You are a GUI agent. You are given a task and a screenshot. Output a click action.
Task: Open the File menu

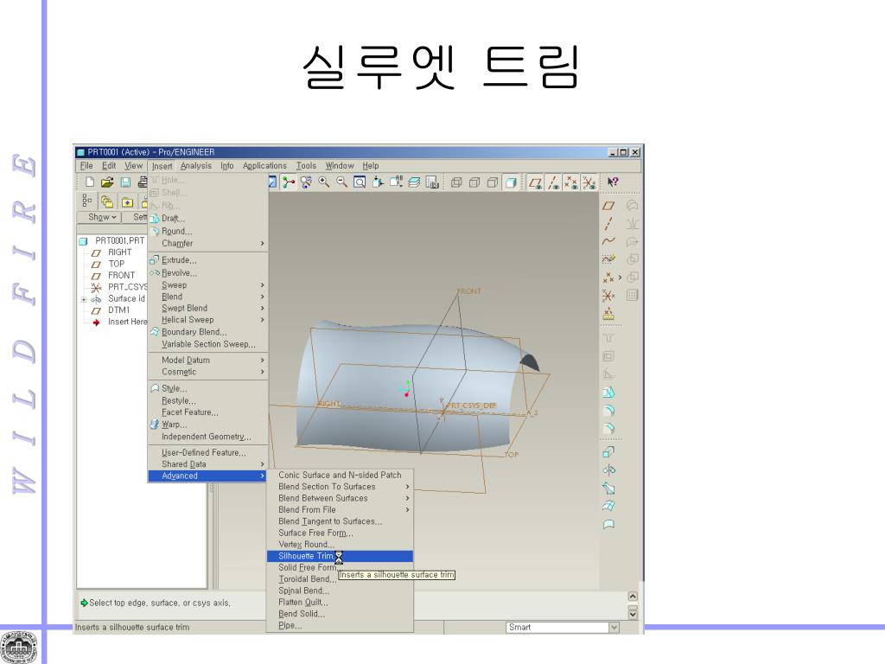86,166
